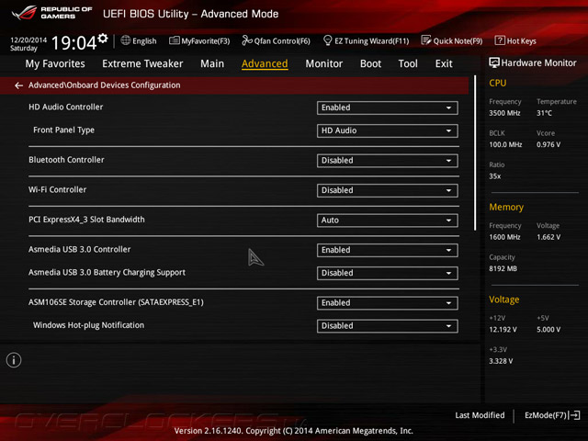Select Wi-Fi Controller label
The height and width of the screenshot is (441, 588).
(57, 190)
